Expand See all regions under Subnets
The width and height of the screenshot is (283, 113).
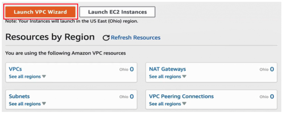pos(25,104)
